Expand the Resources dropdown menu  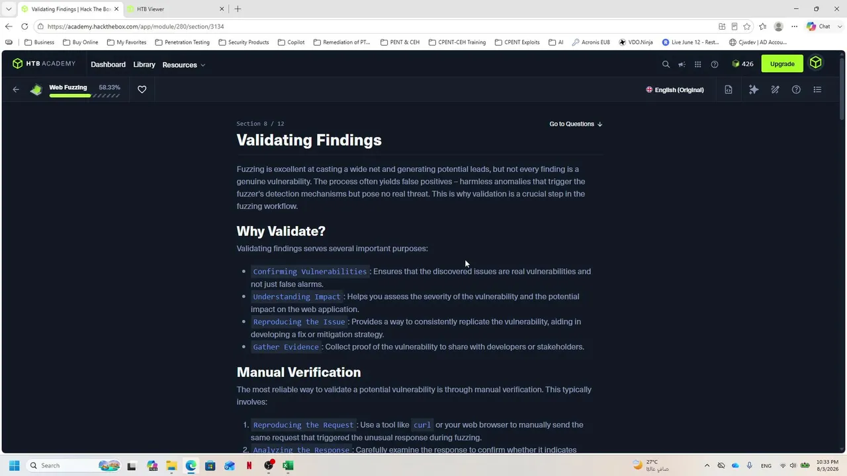(x=184, y=65)
